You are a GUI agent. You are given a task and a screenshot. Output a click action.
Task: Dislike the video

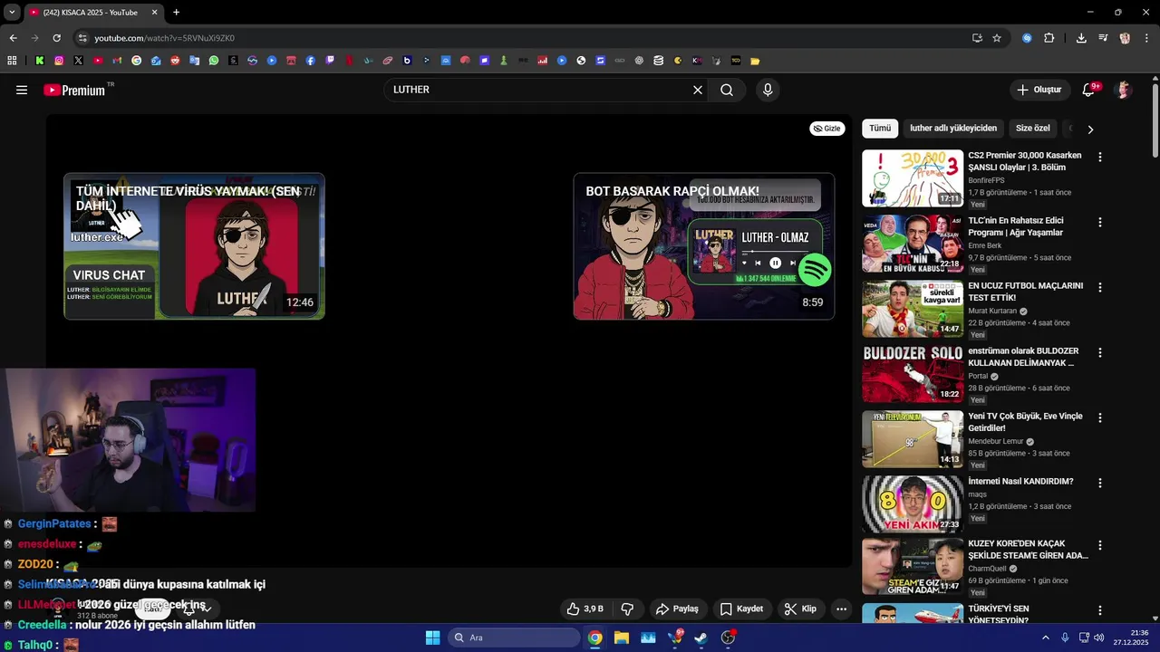626,609
